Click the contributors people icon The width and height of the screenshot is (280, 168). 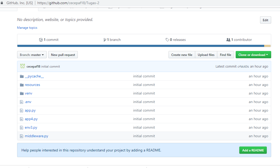point(228,40)
